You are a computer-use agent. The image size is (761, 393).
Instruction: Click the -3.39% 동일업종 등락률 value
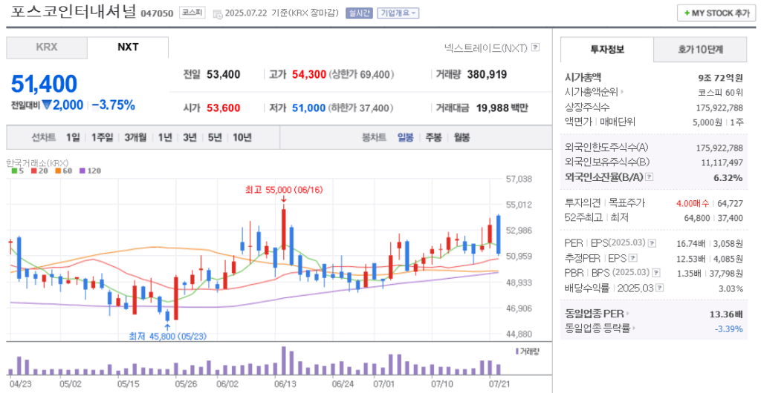[729, 329]
